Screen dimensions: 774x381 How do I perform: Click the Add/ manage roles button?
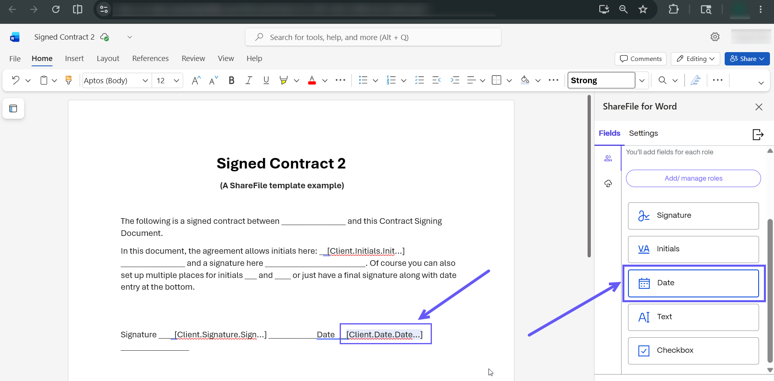694,178
